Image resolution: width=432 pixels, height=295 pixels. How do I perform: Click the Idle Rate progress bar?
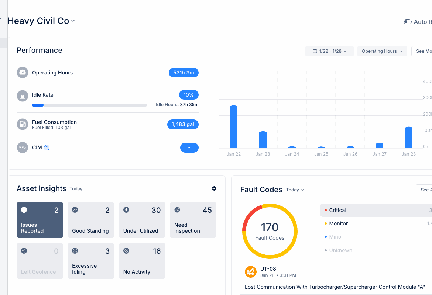(x=89, y=105)
